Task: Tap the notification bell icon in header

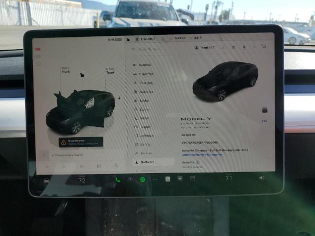Action: coord(244,47)
